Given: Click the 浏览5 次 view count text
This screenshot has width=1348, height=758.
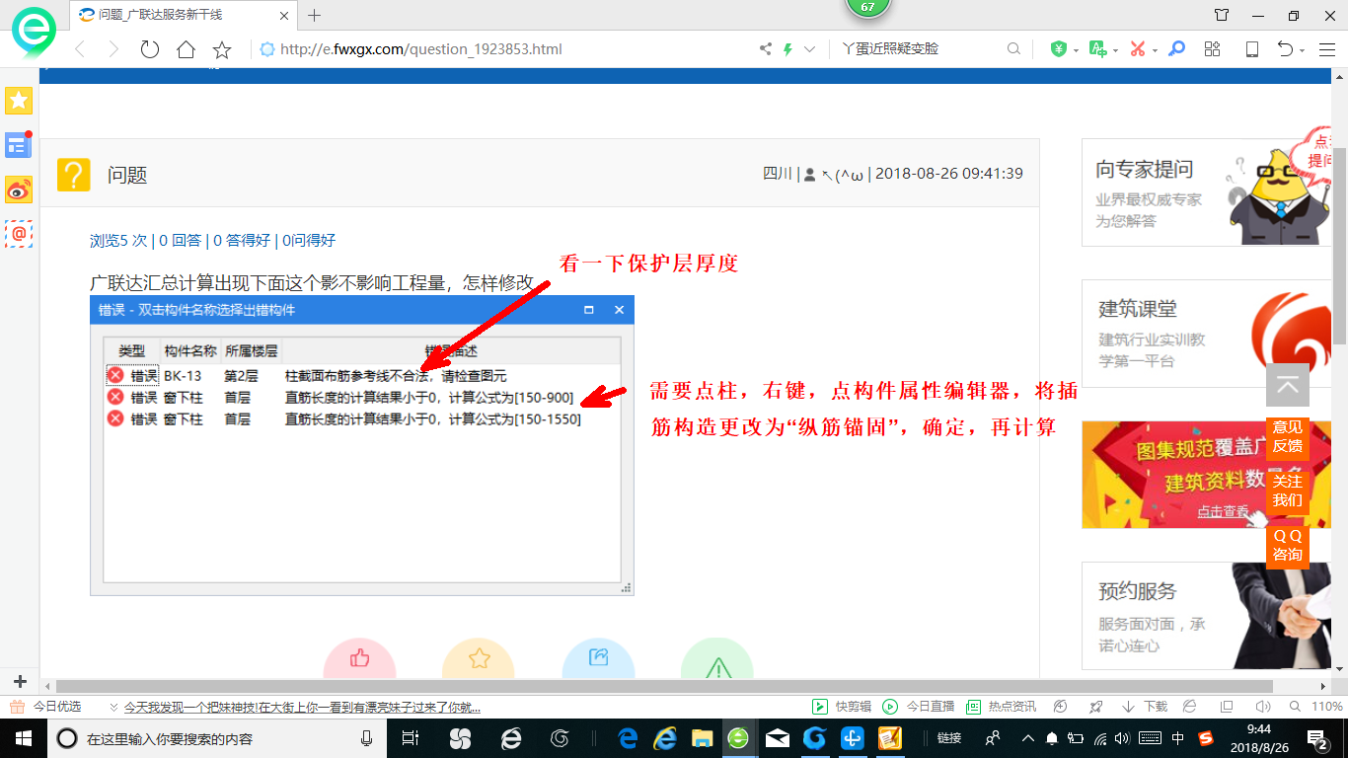Looking at the screenshot, I should coord(118,240).
